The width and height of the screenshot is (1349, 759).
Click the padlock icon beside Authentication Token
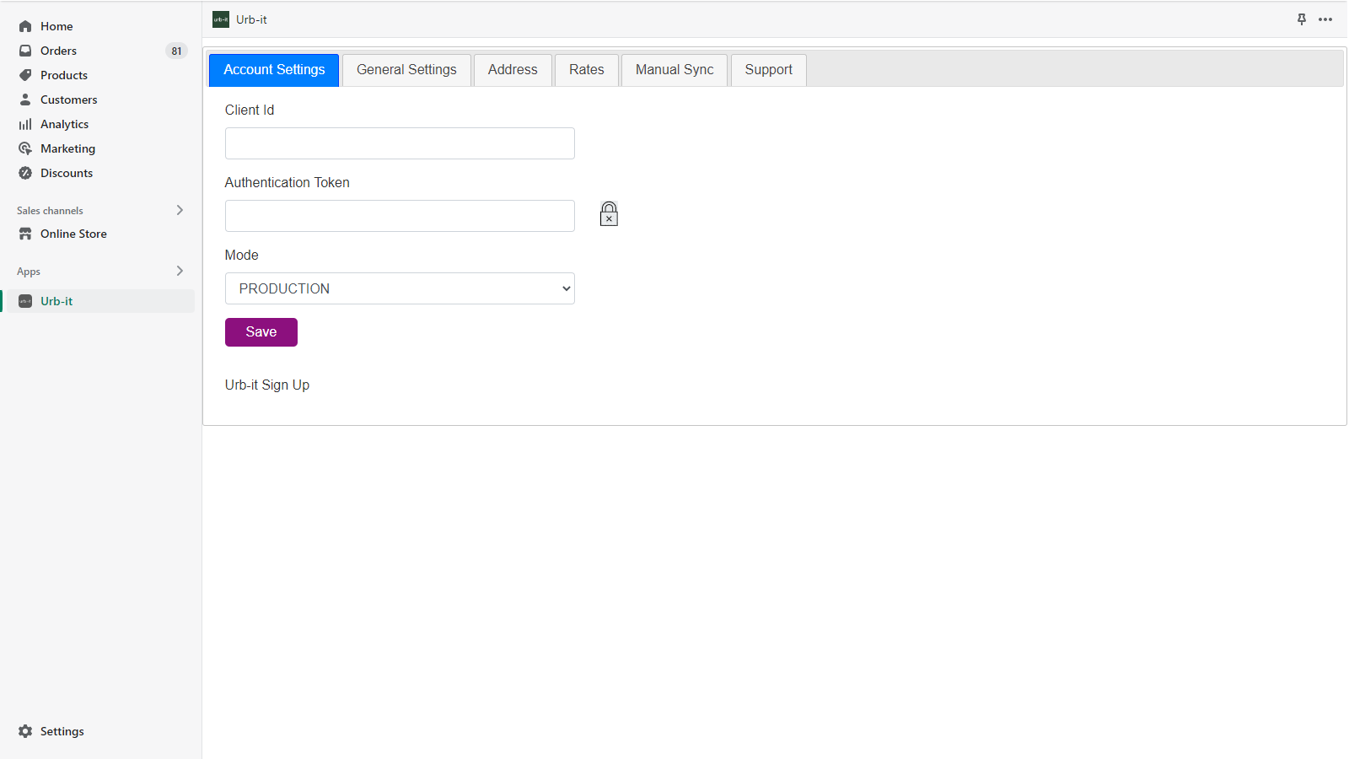point(609,214)
